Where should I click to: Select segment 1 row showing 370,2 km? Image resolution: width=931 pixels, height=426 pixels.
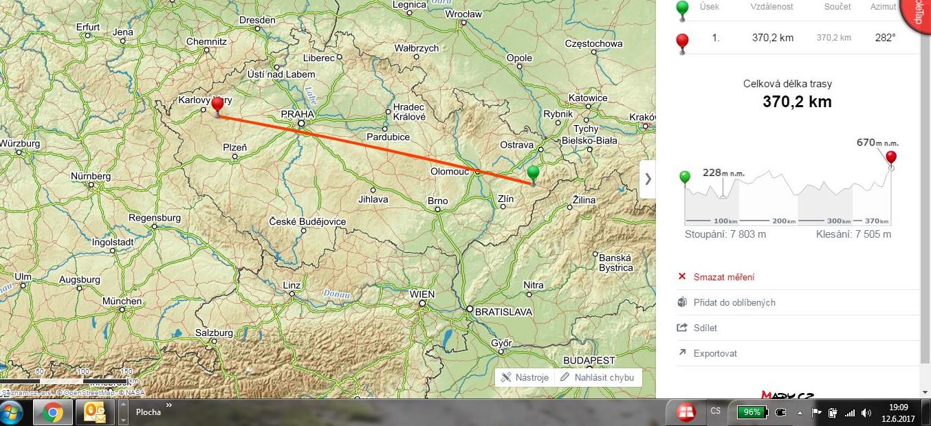pos(797,38)
